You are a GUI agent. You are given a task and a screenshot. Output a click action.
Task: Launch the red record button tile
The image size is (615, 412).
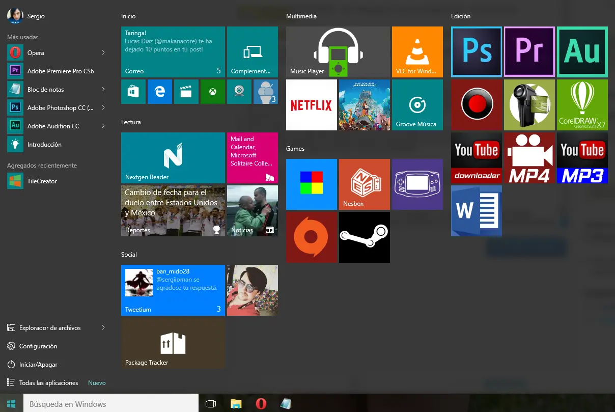pos(477,105)
